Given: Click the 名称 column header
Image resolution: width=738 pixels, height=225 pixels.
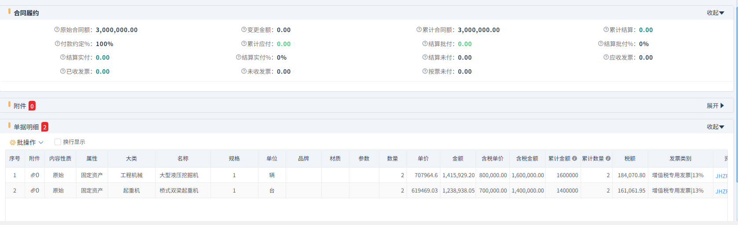Looking at the screenshot, I should 183,158.
